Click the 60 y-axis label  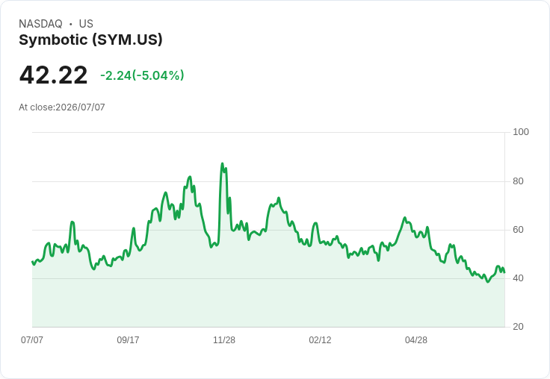click(518, 230)
